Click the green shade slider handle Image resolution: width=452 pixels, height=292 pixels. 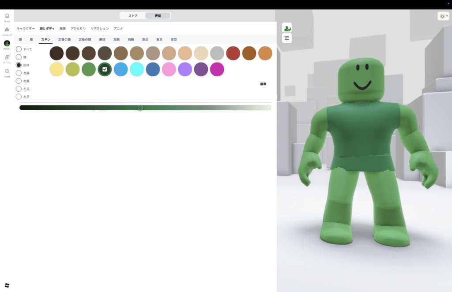click(x=140, y=108)
